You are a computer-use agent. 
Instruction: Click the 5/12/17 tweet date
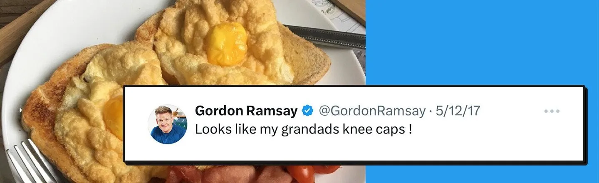(x=458, y=111)
